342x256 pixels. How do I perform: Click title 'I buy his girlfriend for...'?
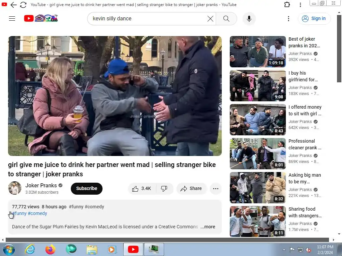[x=303, y=76]
